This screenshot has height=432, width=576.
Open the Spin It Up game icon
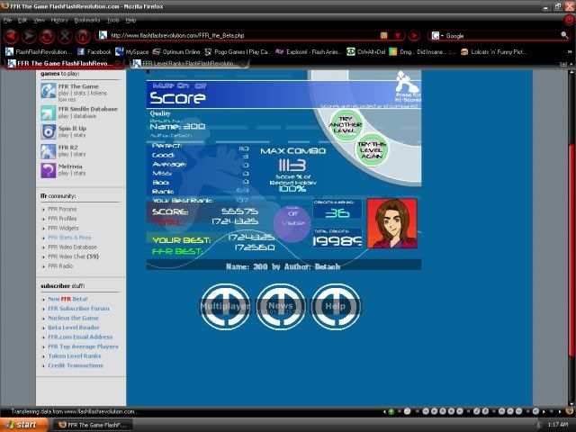tap(49, 132)
